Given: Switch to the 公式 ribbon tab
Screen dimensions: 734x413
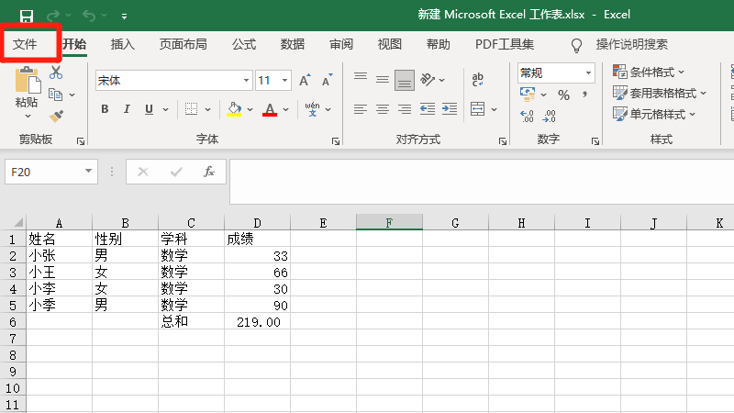Looking at the screenshot, I should coord(243,44).
